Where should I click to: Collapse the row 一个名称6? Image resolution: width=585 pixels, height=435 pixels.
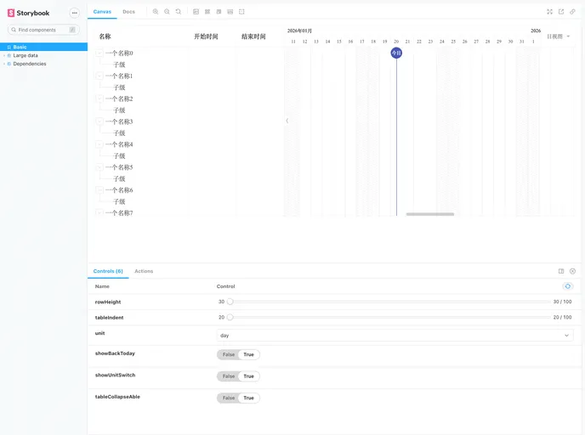[x=99, y=190]
